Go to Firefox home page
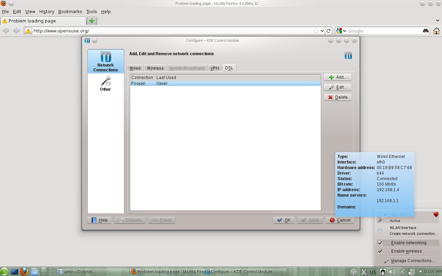This screenshot has width=442, height=276. click(436, 31)
